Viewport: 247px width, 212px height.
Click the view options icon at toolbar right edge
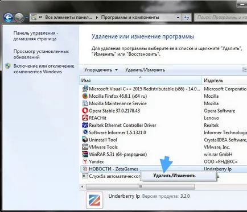(x=245, y=70)
